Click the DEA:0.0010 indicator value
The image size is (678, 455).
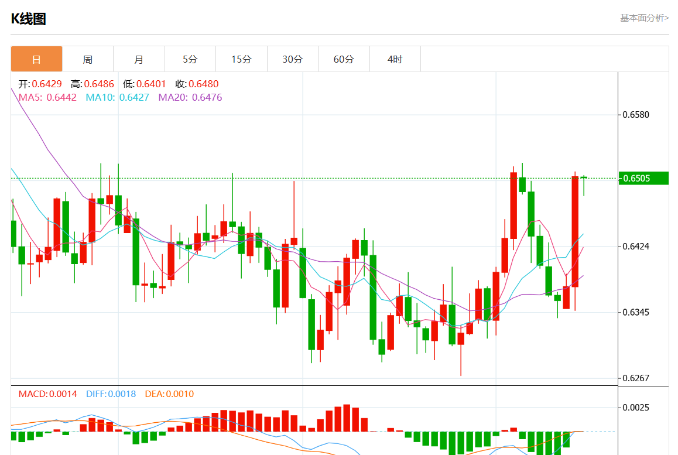tap(170, 394)
